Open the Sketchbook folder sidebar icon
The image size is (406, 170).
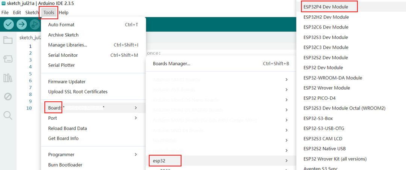(8, 40)
